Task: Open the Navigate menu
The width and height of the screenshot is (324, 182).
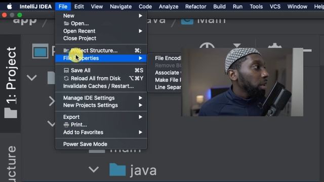Action: (120, 7)
